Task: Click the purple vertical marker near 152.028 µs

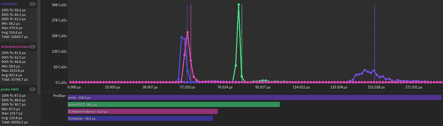Action: click(374, 43)
